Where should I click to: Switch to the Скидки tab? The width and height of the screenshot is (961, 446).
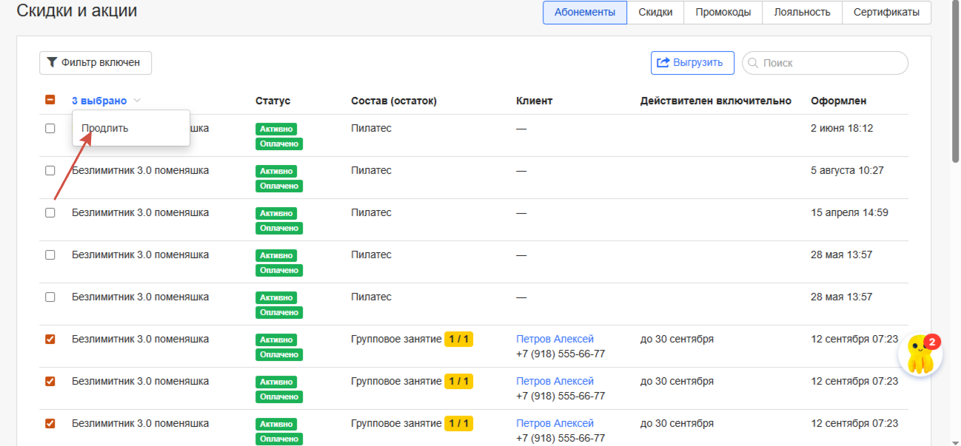pyautogui.click(x=655, y=13)
